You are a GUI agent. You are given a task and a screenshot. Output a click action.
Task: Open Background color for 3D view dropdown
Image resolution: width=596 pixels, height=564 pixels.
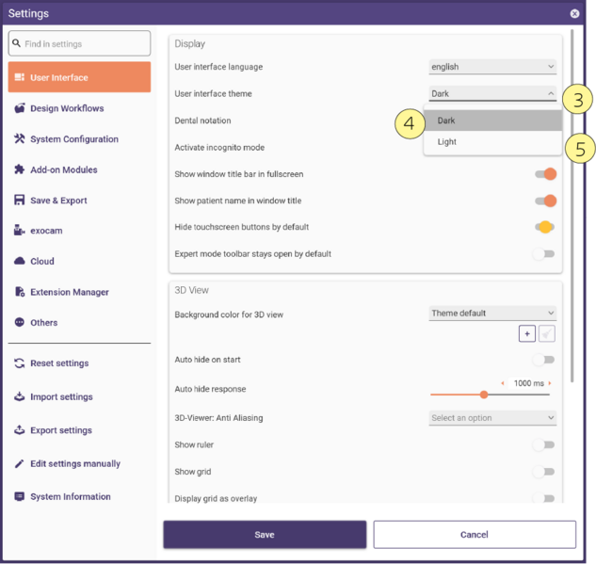click(x=492, y=314)
